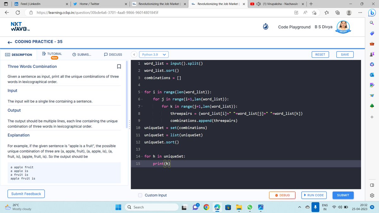Screen dimensions: 379x213
Task: Click Submit Feedback button
Action: (26, 194)
